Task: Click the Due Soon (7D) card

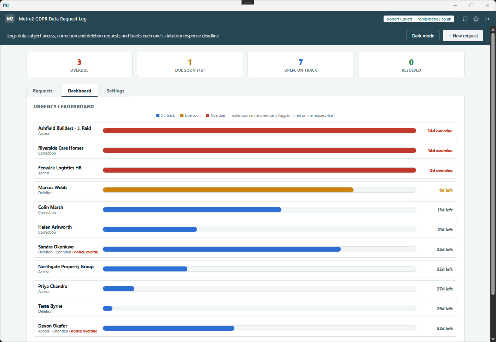Action: click(190, 65)
